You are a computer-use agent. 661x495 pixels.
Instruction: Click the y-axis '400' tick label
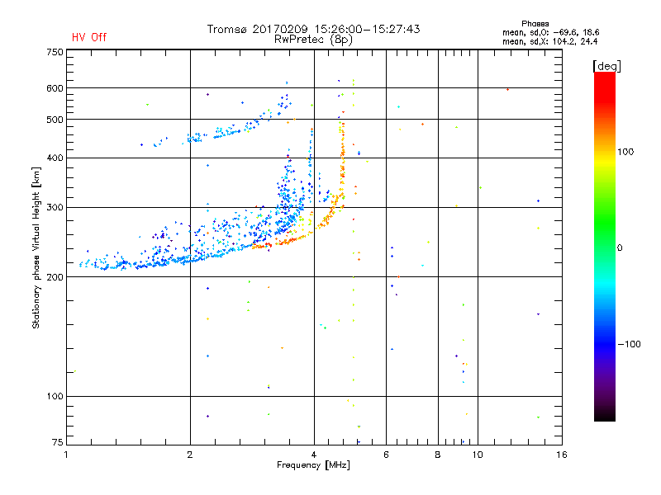point(55,158)
